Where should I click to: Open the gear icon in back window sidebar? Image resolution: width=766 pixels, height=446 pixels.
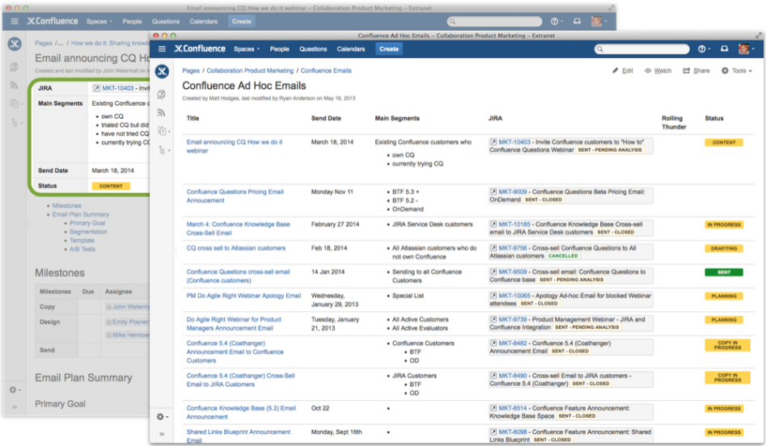click(x=13, y=389)
